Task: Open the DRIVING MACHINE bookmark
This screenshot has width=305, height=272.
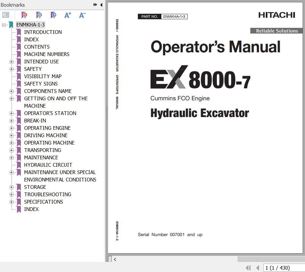Action: [46, 135]
